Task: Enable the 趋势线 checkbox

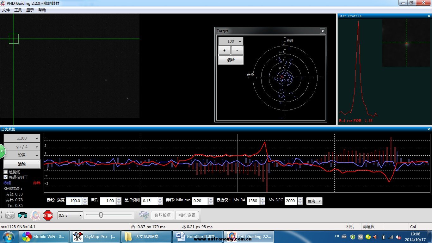Action: tap(5, 172)
